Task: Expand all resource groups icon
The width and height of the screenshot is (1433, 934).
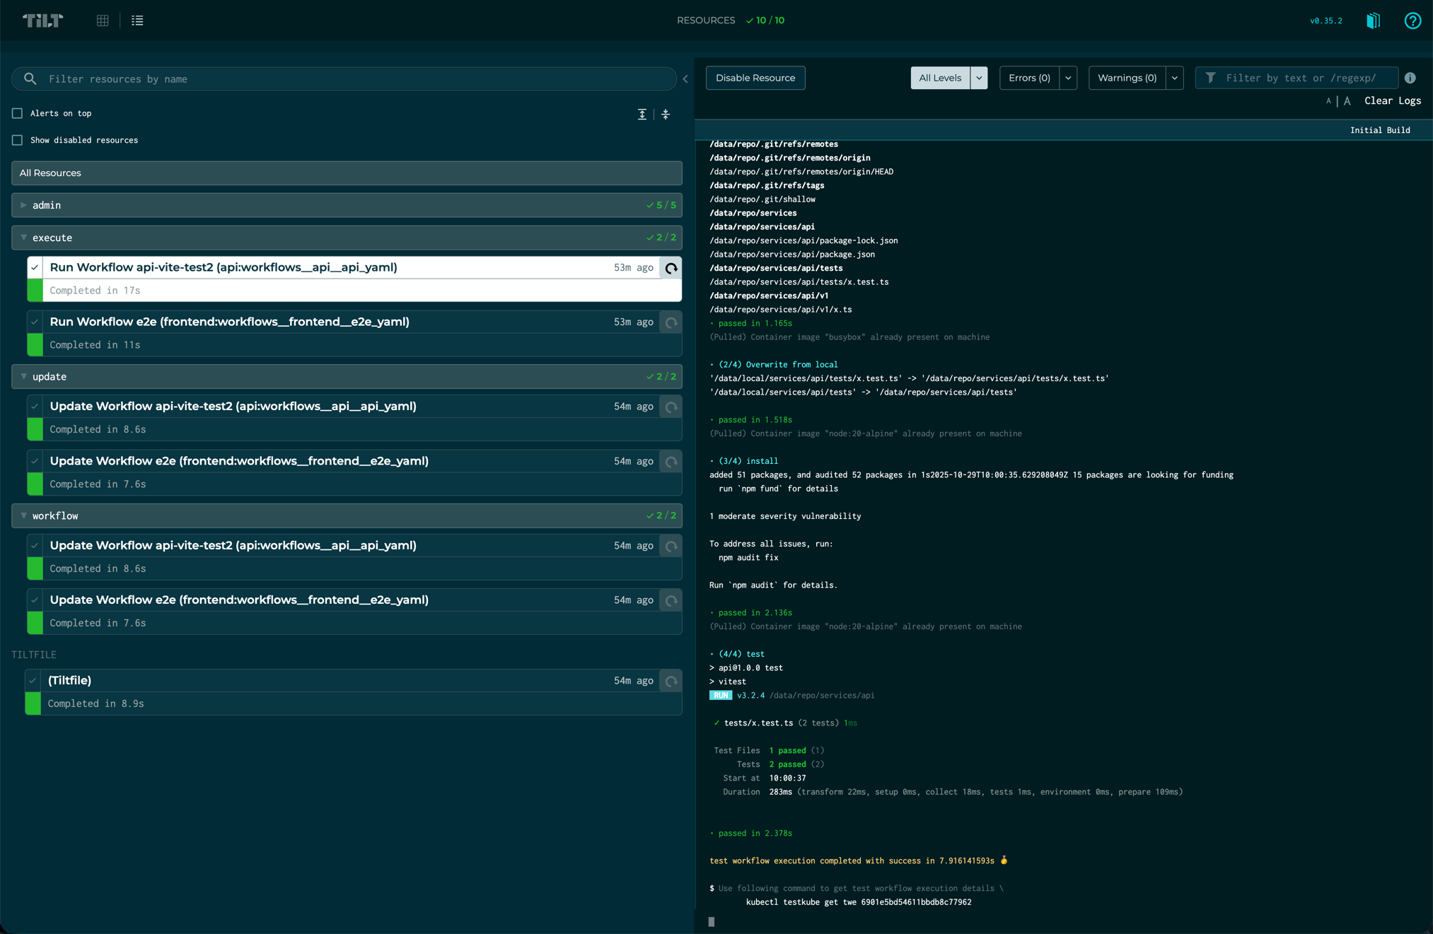Action: point(642,114)
